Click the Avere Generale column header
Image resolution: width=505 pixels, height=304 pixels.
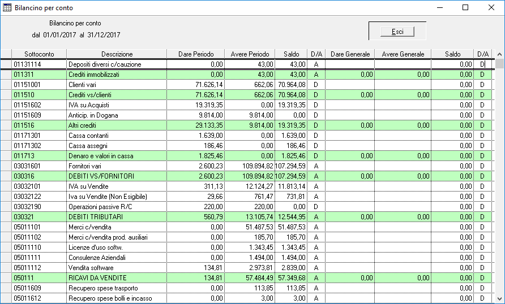(403, 54)
